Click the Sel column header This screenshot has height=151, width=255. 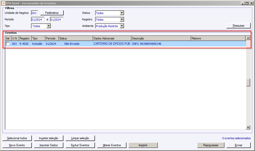coord(8,38)
